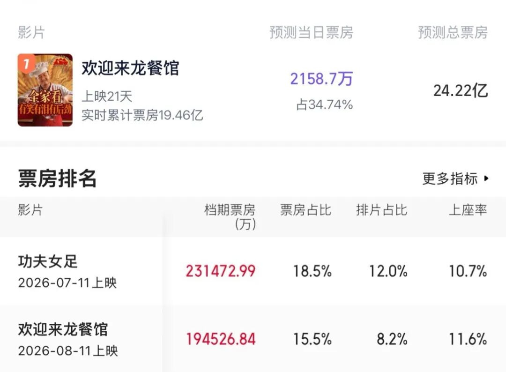Tap 实时累计票房19.46亿 text
Screen dimensions: 506x372
142,115
